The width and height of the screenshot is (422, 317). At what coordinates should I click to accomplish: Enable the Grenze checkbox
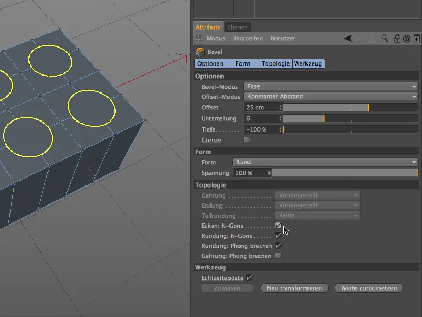tap(246, 140)
